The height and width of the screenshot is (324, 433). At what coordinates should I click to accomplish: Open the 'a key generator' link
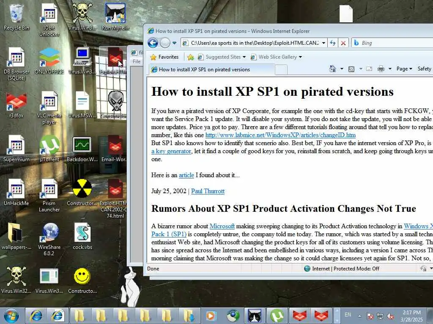(x=171, y=151)
